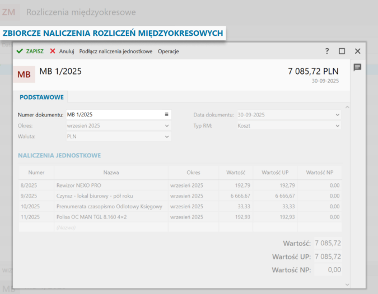378x294 pixels.
Task: Select the Czynsz - lokal biurowy row
Action: (110, 196)
